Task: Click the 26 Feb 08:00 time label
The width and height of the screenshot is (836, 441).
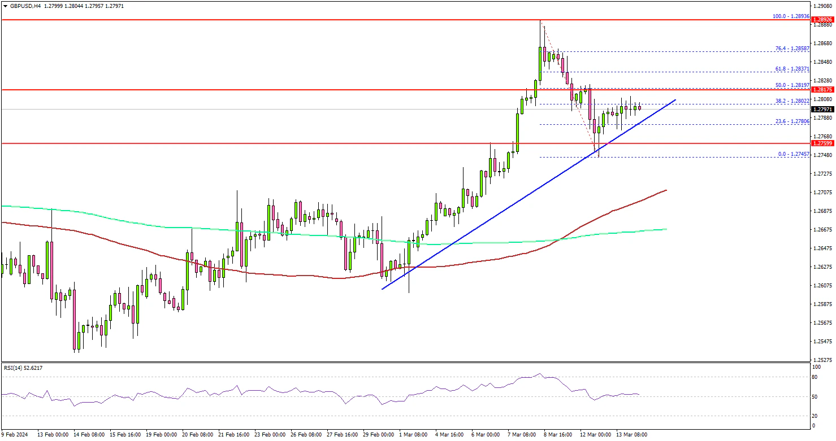Action: click(x=306, y=435)
